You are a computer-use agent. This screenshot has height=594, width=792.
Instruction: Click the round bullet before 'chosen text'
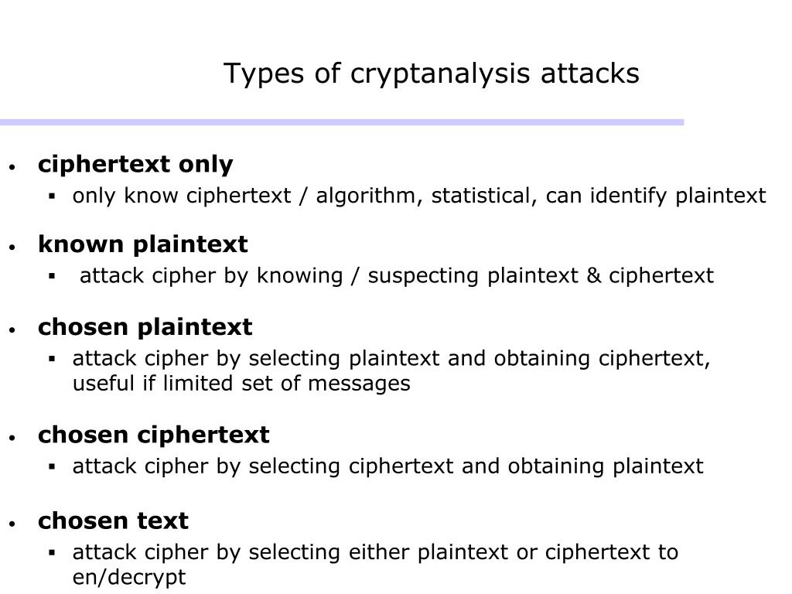[x=12, y=524]
